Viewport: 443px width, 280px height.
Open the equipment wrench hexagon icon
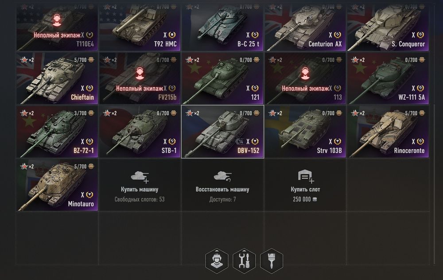coord(244,261)
